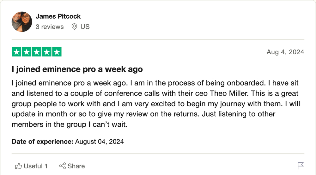
Task: Click the Date of experience line
Action: tap(68, 142)
